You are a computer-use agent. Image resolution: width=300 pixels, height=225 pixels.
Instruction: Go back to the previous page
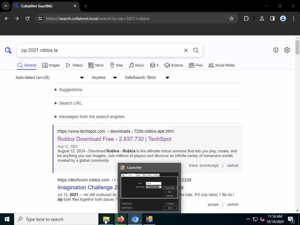6,18
